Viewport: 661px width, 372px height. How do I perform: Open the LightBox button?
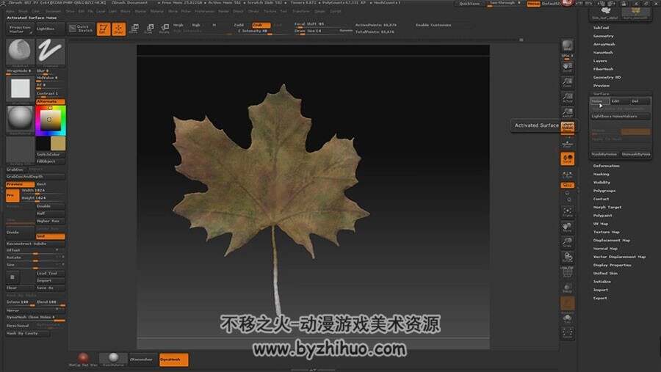[x=50, y=29]
